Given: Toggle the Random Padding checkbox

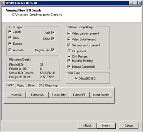Looking at the screenshot, I should point(69,61).
